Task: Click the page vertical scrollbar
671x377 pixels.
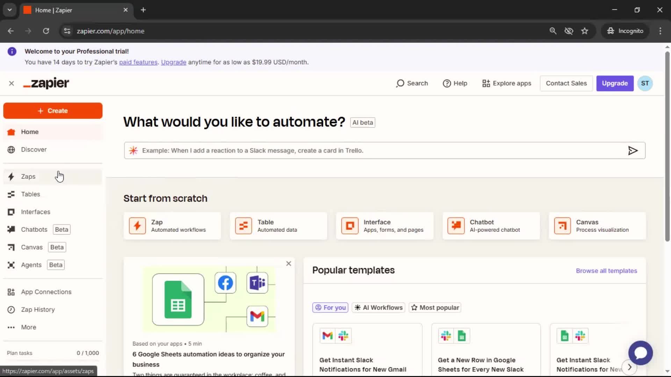Action: point(667,147)
